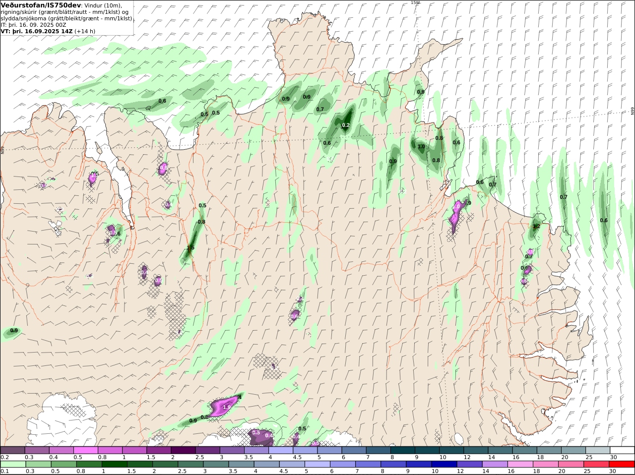
Task: Pick the 25 light grey swatch in the upper legend
Action: [x=597, y=450]
